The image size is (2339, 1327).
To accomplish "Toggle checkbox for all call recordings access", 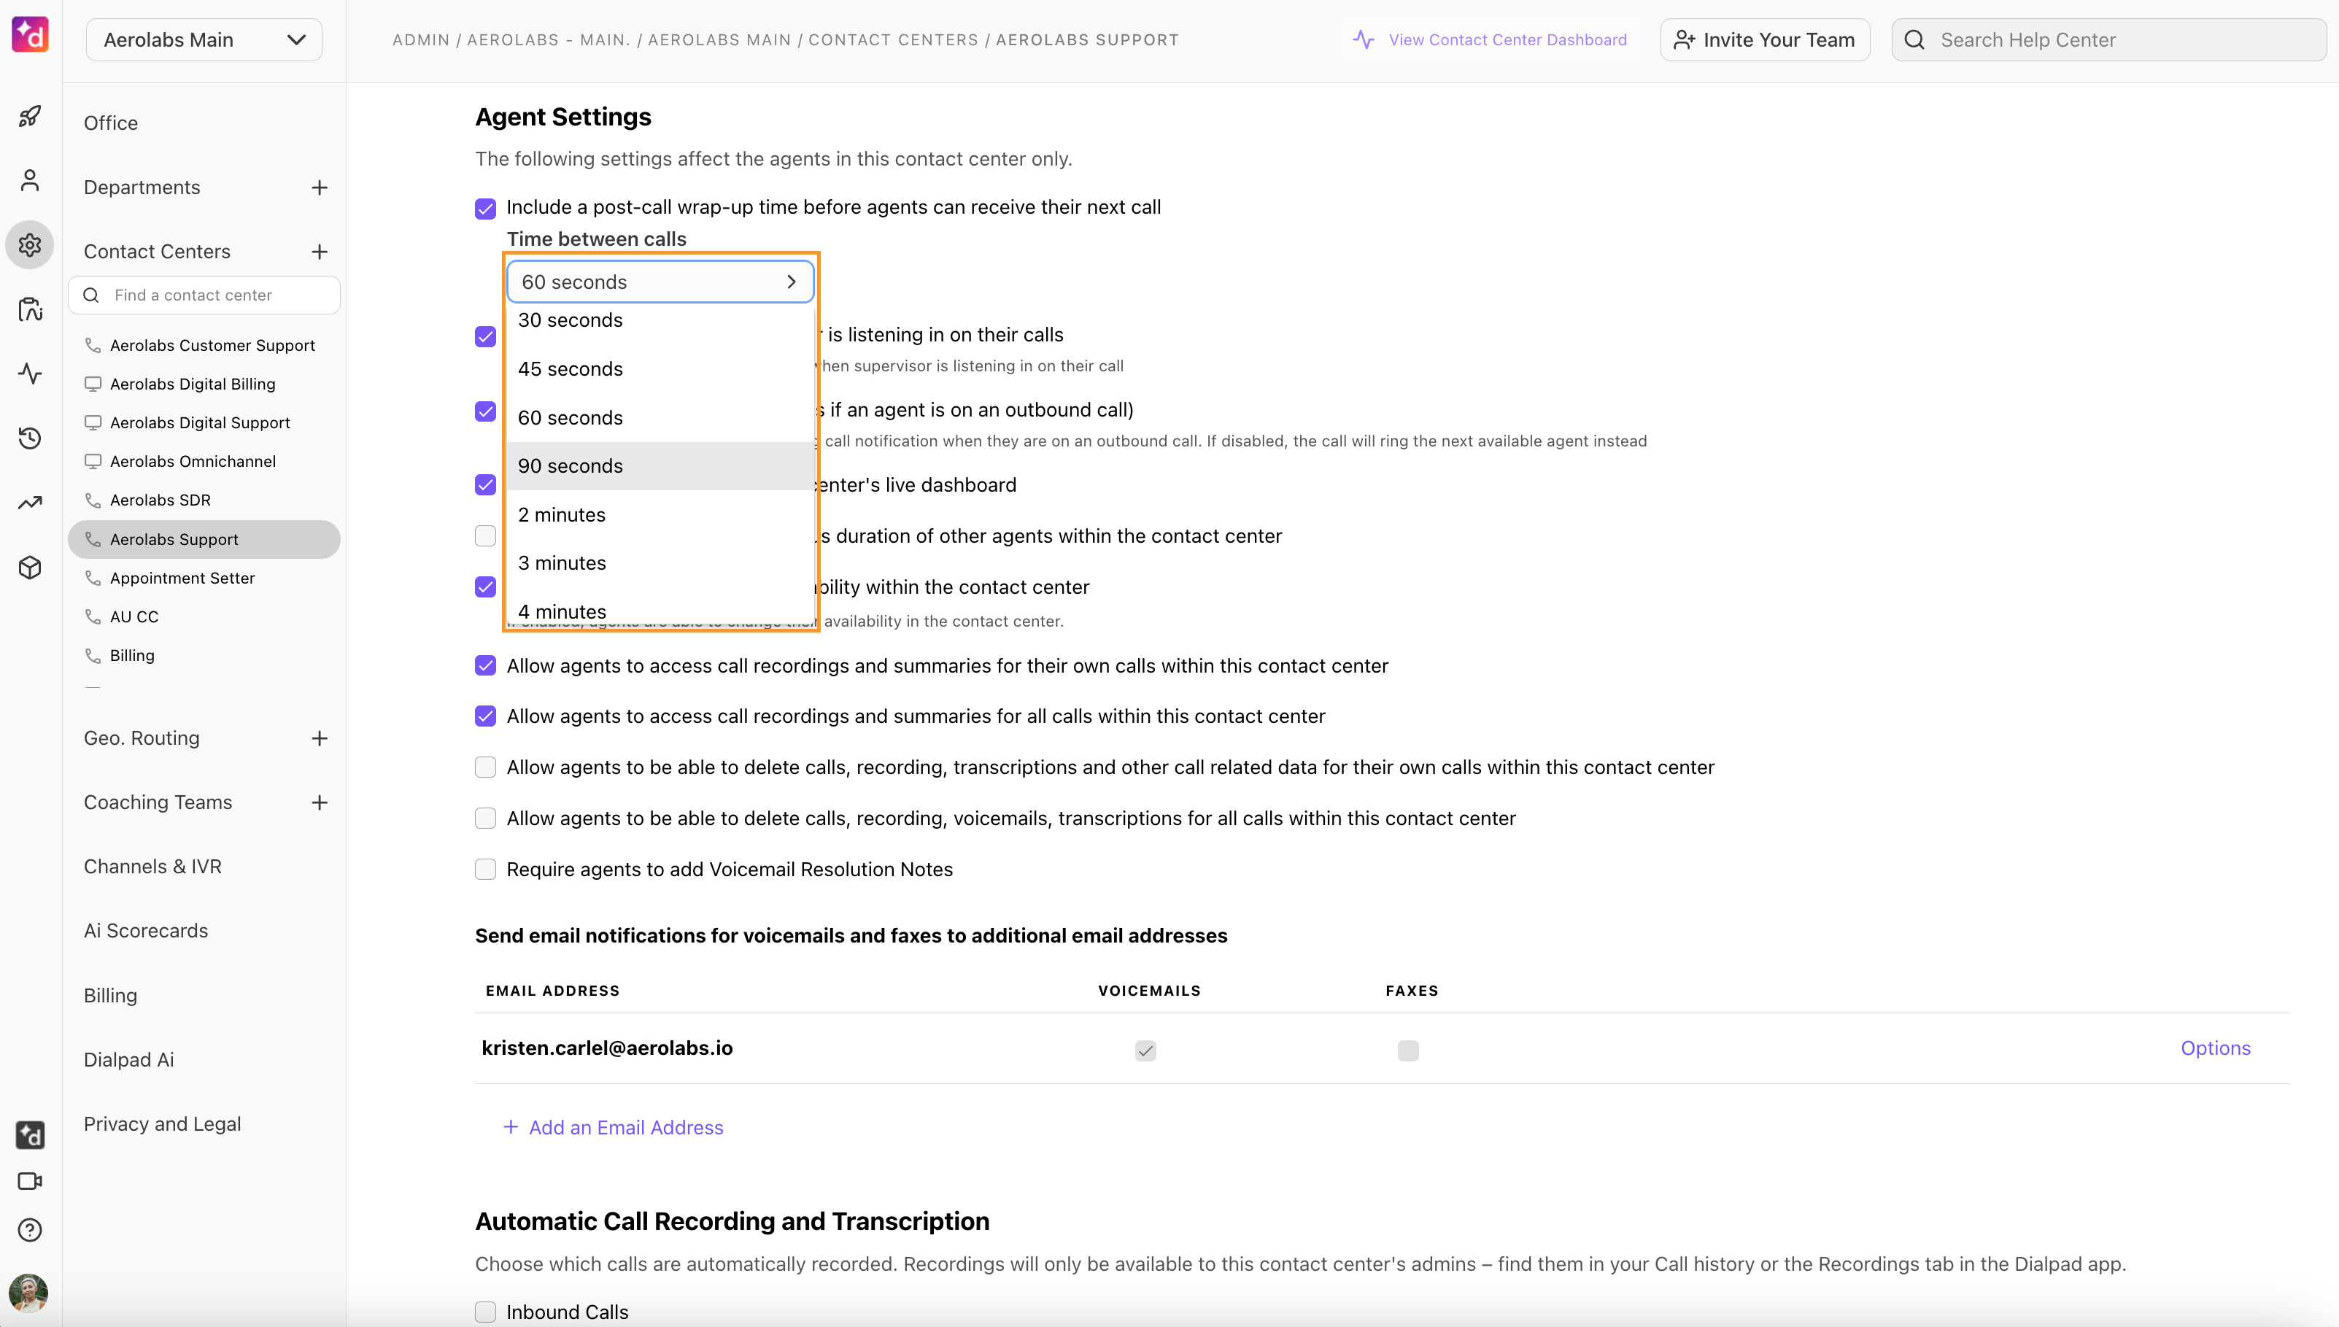I will coord(486,716).
